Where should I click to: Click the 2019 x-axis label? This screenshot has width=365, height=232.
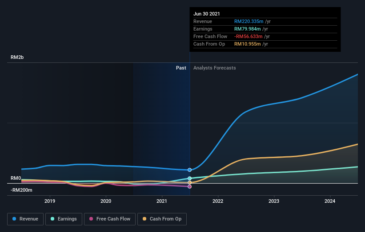tap(50, 201)
